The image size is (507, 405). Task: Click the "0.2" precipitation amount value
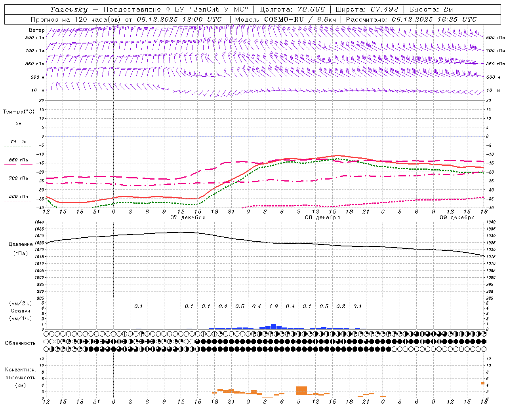coord(341,306)
